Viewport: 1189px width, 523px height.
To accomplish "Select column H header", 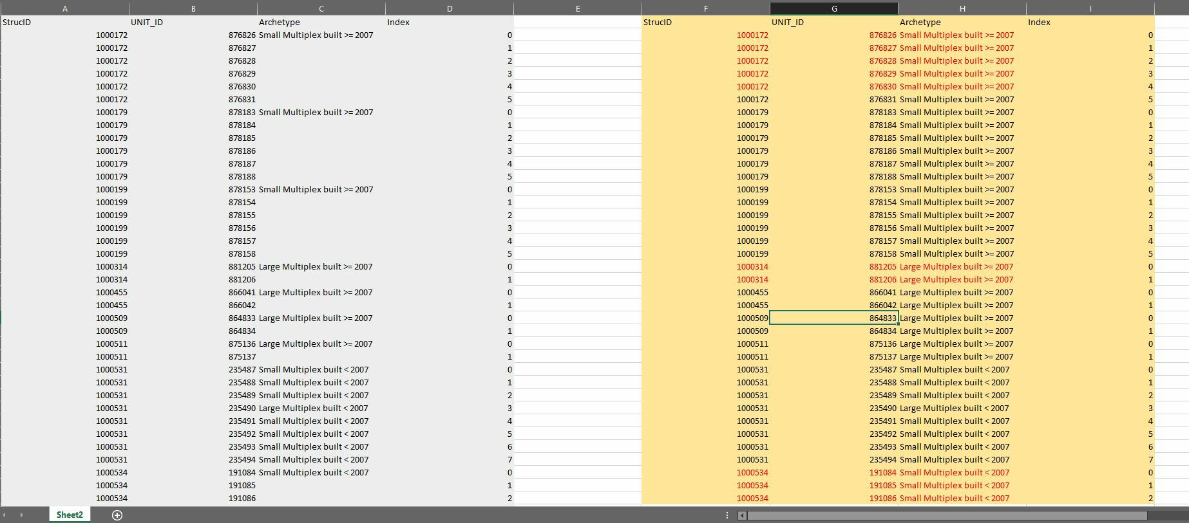I will [x=962, y=8].
